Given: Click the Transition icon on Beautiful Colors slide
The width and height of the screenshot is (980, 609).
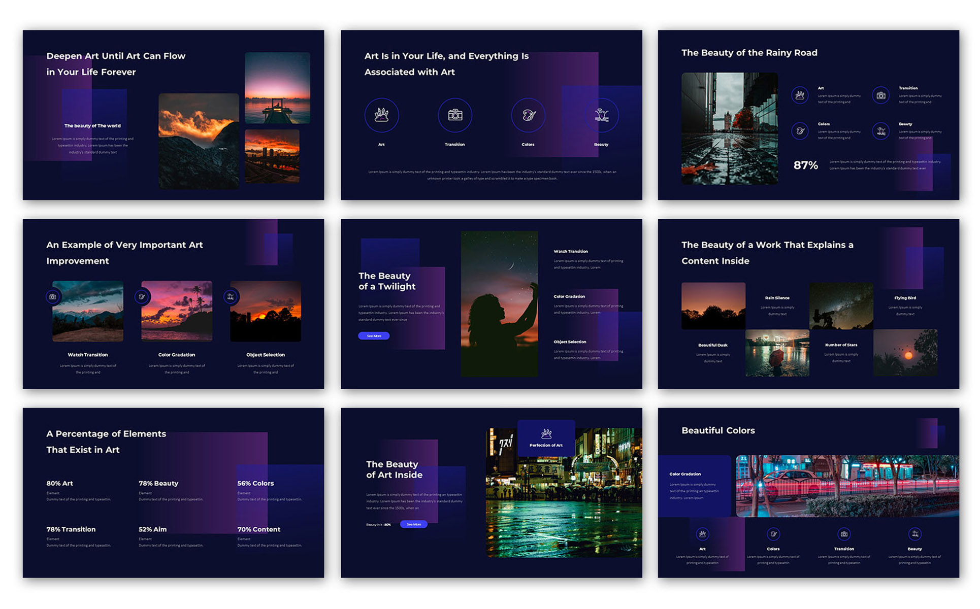Looking at the screenshot, I should 844,534.
